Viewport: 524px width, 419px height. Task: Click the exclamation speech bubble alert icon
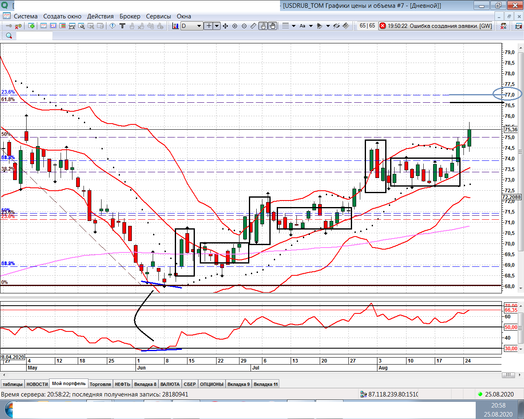[x=113, y=26]
